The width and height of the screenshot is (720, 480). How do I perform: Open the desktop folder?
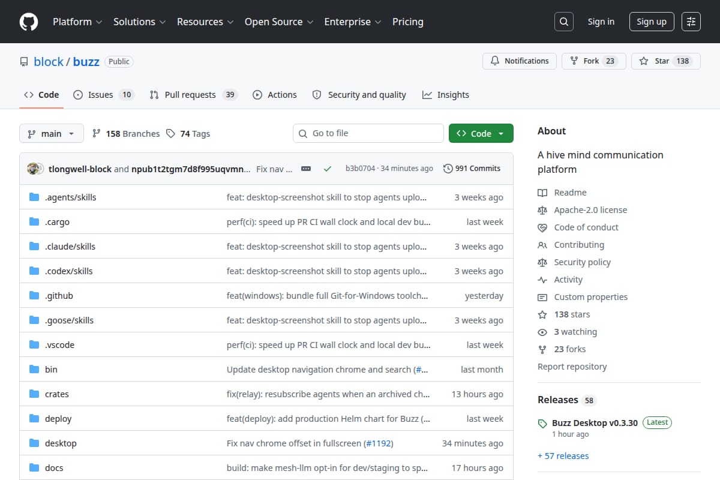point(61,443)
